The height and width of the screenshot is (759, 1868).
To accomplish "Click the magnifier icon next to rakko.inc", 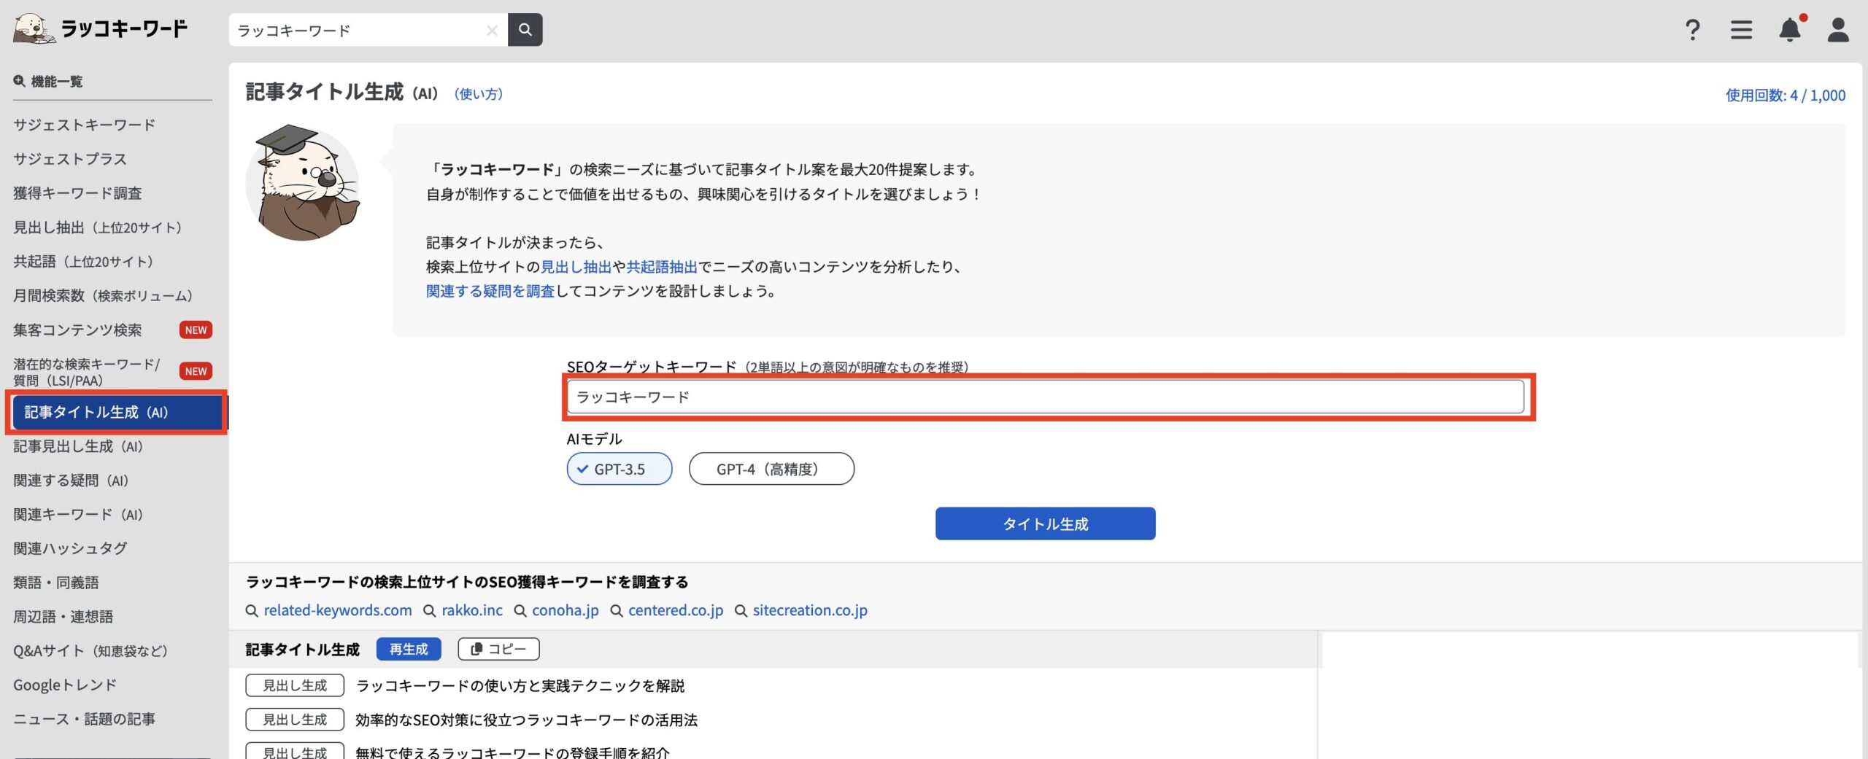I will [x=430, y=611].
